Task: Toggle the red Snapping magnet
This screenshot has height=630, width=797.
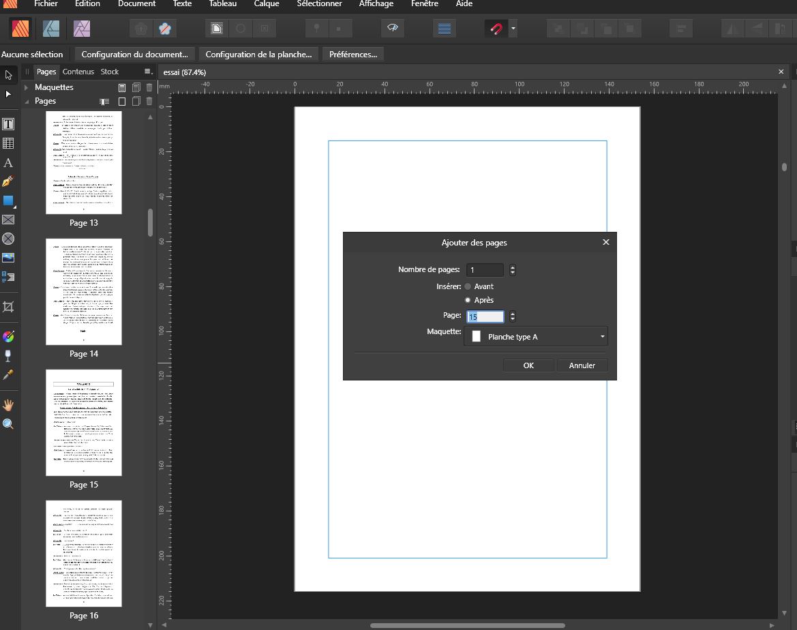Action: [x=496, y=29]
